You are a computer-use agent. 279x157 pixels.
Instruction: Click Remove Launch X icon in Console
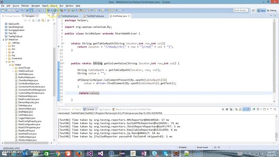tap(227, 109)
